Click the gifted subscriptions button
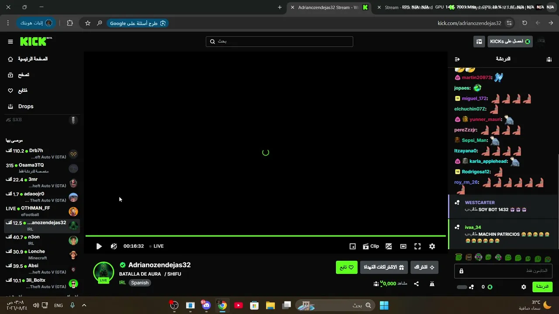Viewport: 559px width, 314px height. tap(384, 267)
